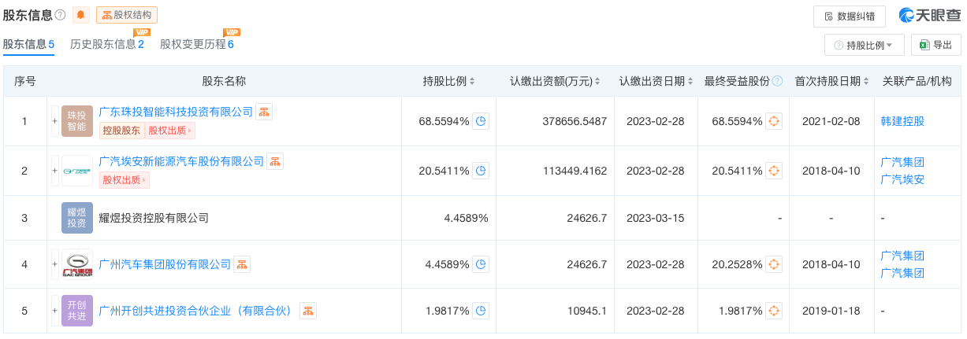Expand 广汽埃安 shareholder row plus toggle

tap(55, 170)
